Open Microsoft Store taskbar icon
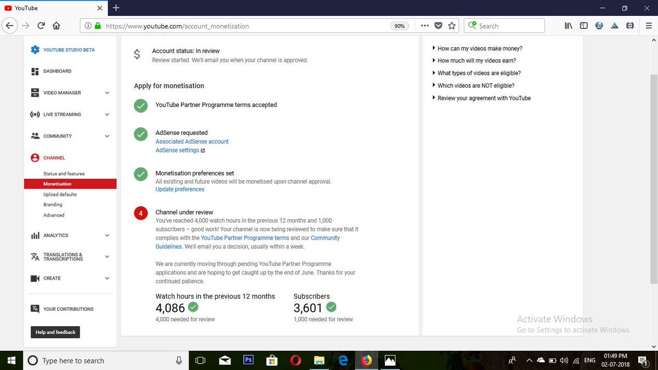The height and width of the screenshot is (370, 658). point(271,360)
